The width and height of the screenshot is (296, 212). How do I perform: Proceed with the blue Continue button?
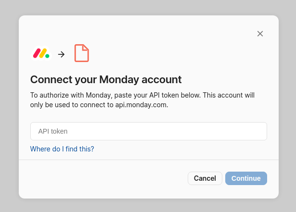click(246, 178)
